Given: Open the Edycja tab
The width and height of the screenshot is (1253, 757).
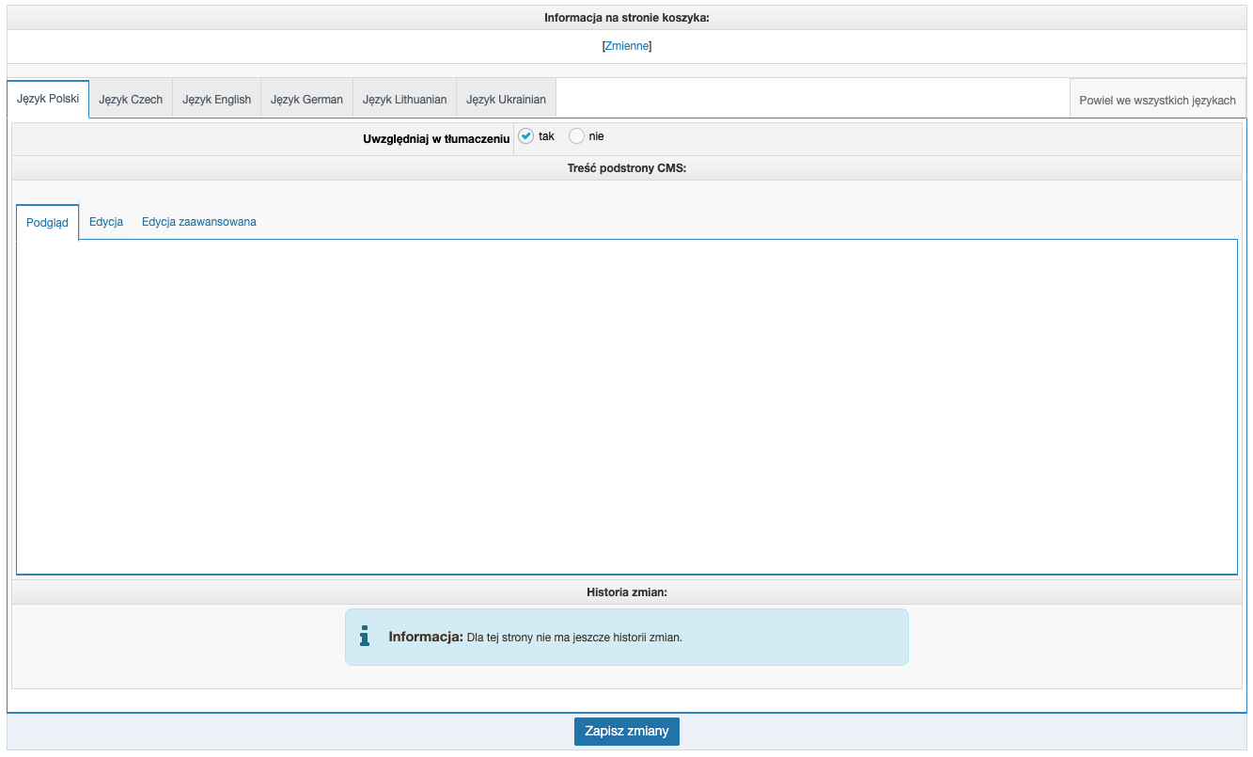Looking at the screenshot, I should coord(106,222).
